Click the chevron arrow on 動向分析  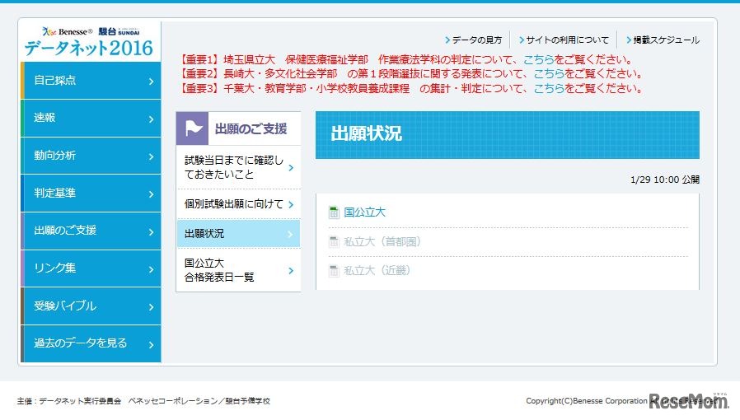pos(151,156)
